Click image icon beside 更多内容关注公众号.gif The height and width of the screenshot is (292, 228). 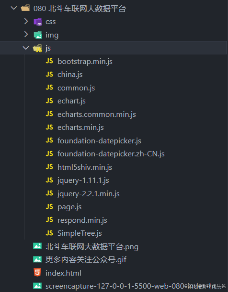(x=37, y=259)
